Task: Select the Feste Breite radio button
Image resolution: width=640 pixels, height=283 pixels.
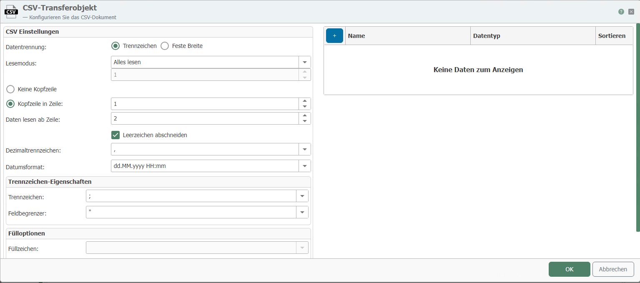Action: point(165,46)
